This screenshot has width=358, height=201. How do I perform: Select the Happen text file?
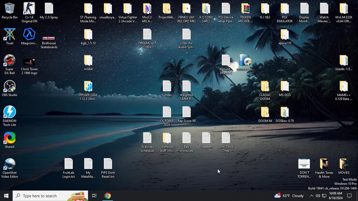206,140
